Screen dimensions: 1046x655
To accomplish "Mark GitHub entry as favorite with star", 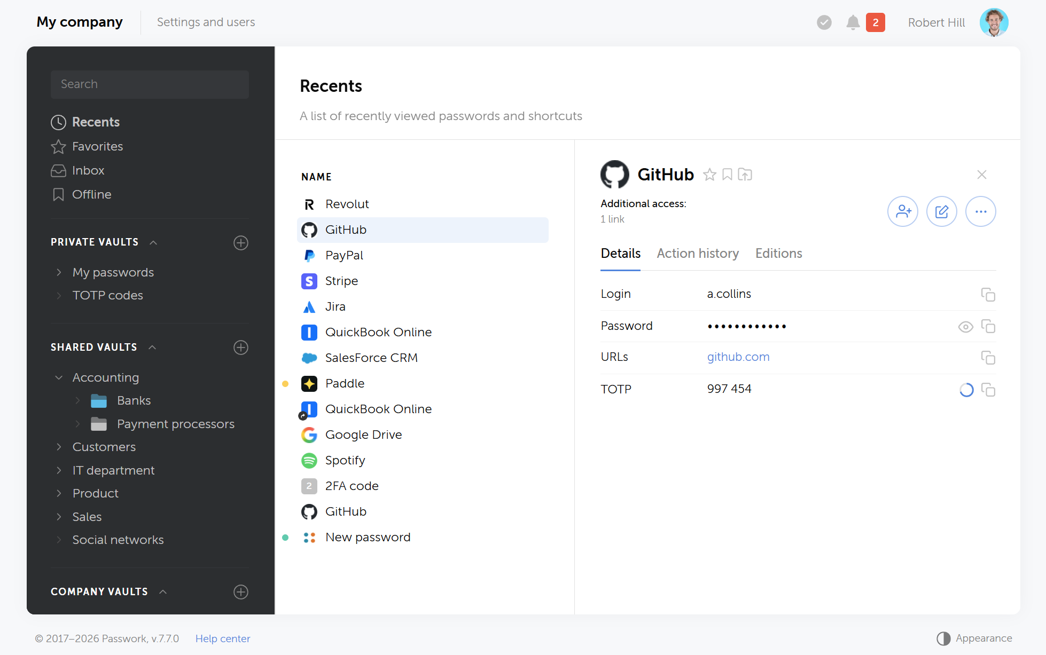I will point(709,175).
